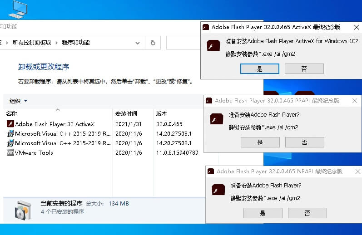362x235 pixels.
Task: Sort list by 名称 column header
Action: coord(12,113)
